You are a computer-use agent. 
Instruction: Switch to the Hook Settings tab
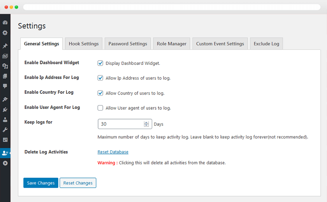[x=84, y=44]
